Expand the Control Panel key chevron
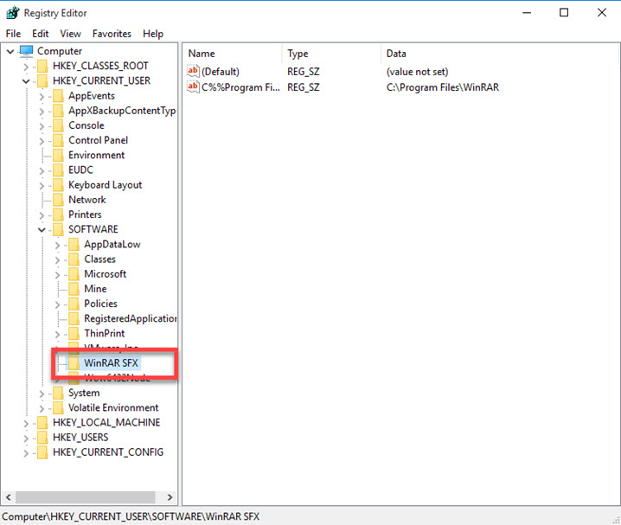 pyautogui.click(x=42, y=141)
